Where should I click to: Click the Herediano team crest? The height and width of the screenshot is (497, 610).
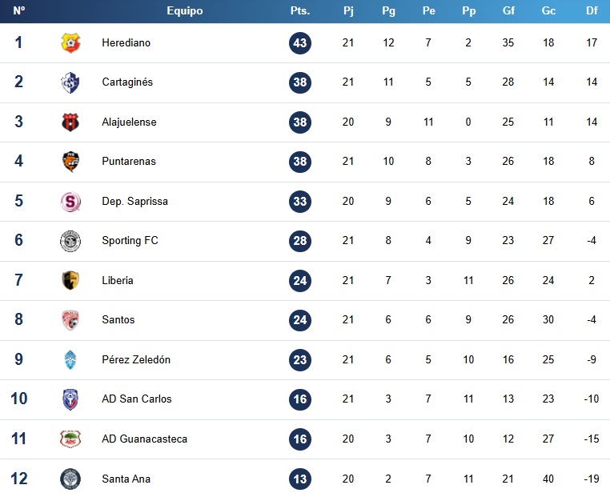[x=70, y=42]
